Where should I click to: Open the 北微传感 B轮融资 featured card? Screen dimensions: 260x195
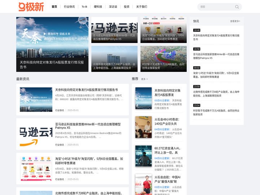pos(114,59)
